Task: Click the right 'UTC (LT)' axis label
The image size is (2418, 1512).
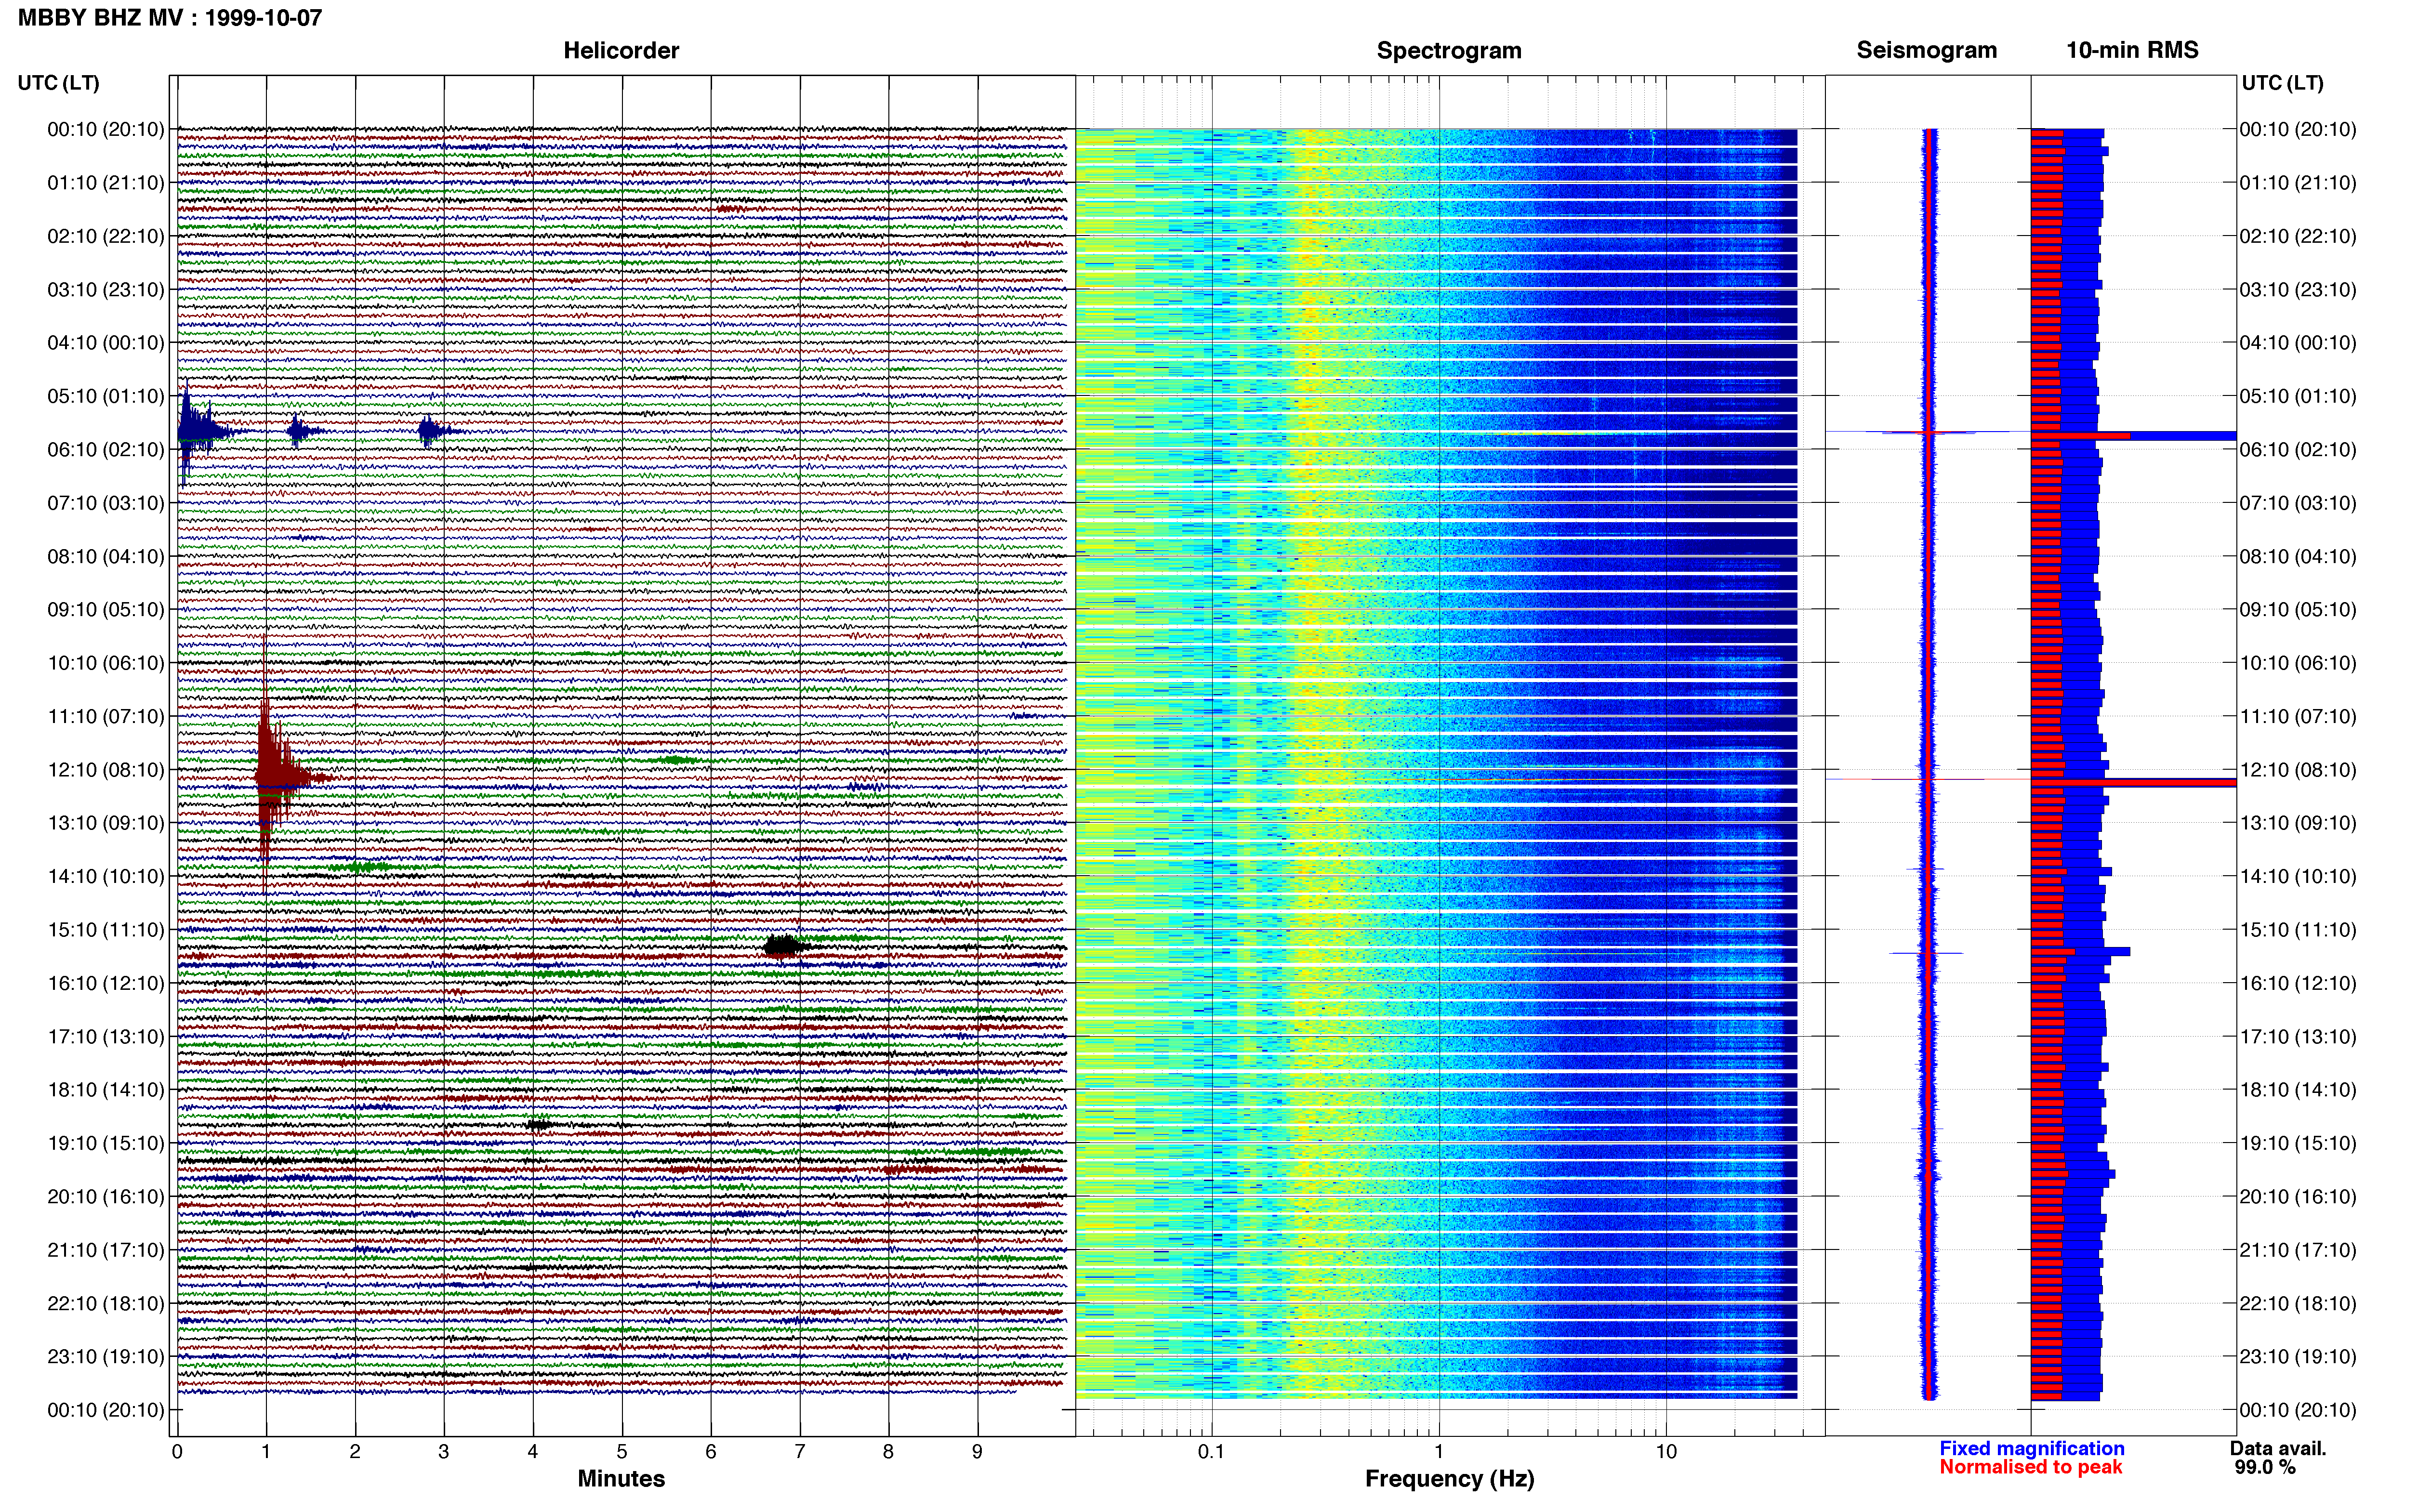Action: click(2282, 82)
